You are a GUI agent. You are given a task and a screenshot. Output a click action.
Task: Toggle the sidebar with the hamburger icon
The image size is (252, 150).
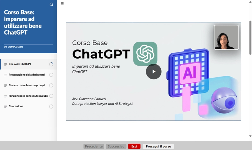click(62, 3)
